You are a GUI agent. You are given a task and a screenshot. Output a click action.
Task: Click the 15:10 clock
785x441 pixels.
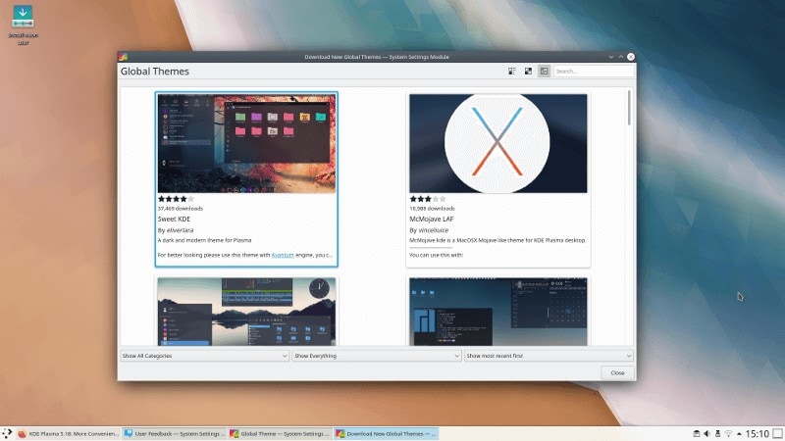[757, 433]
